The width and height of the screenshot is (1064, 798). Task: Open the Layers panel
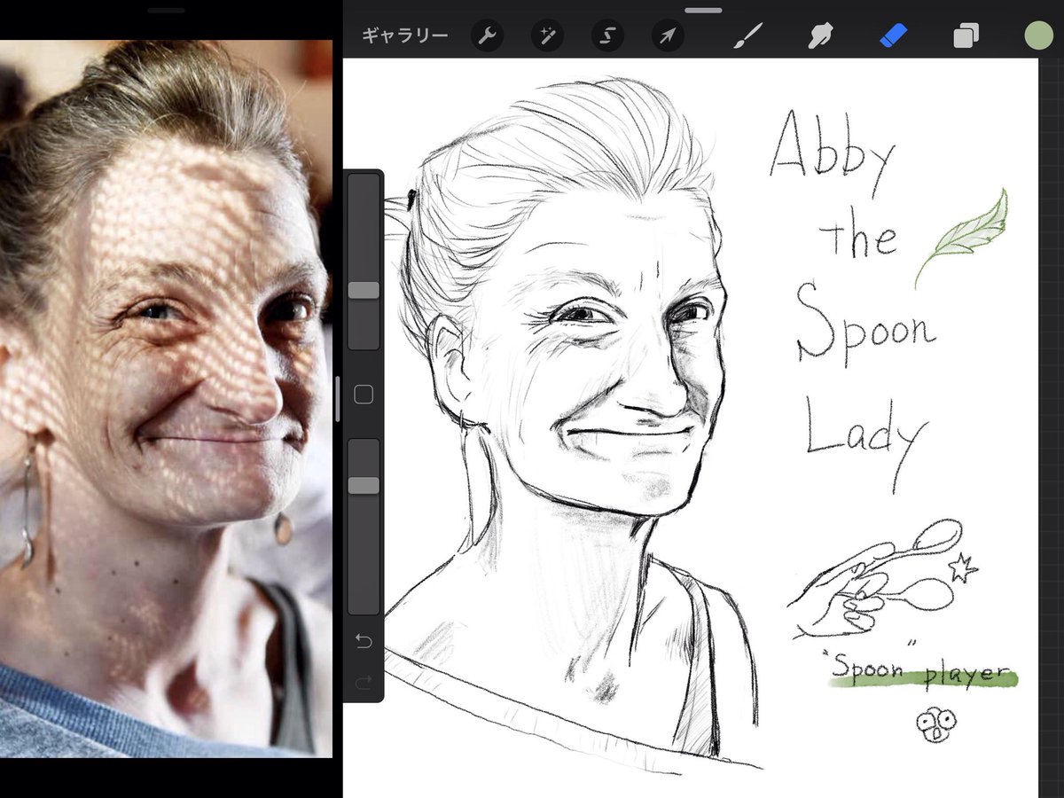[x=966, y=36]
